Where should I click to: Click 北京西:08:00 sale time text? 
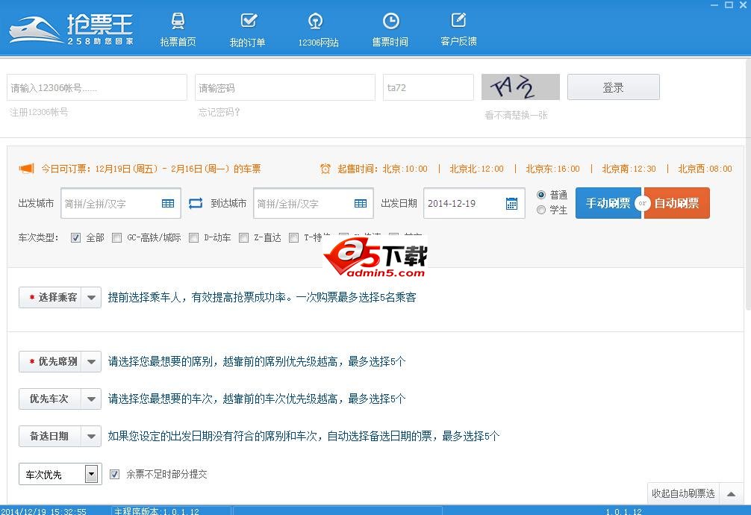tap(705, 169)
